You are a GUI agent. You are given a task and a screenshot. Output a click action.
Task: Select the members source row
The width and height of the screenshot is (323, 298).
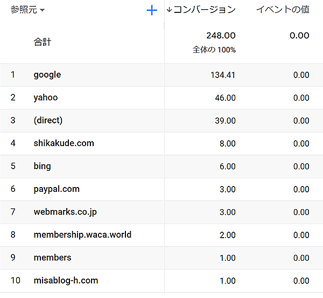pyautogui.click(x=52, y=258)
